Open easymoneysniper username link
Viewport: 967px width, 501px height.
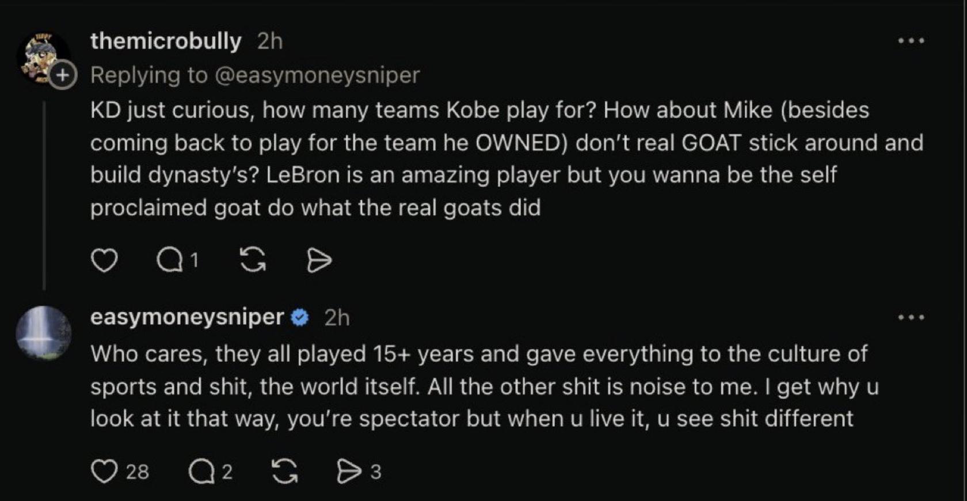pyautogui.click(x=187, y=317)
